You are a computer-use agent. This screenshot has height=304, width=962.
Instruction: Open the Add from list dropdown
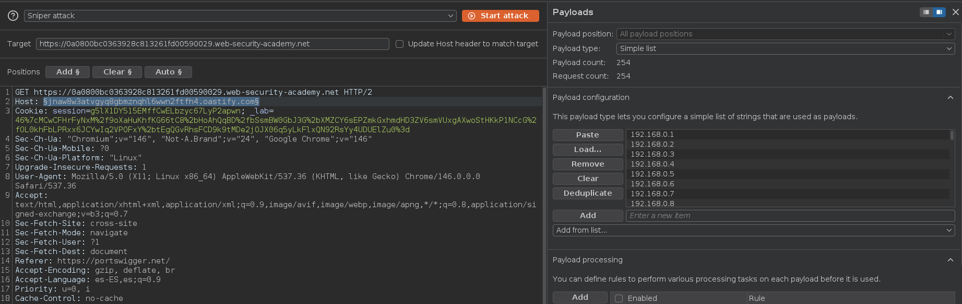tap(753, 230)
